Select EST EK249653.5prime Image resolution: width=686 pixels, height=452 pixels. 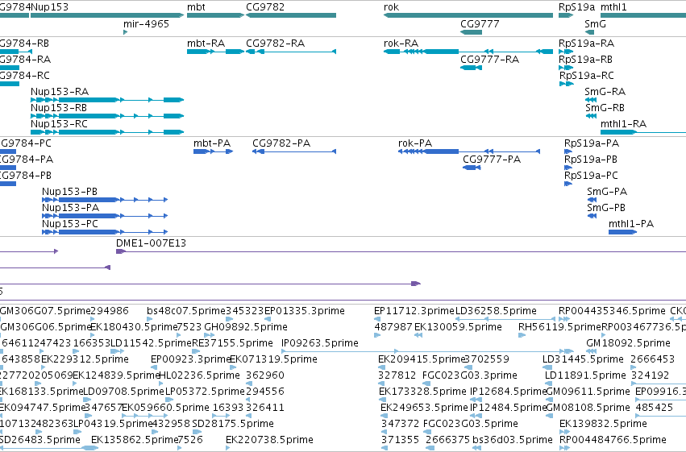coord(424,408)
